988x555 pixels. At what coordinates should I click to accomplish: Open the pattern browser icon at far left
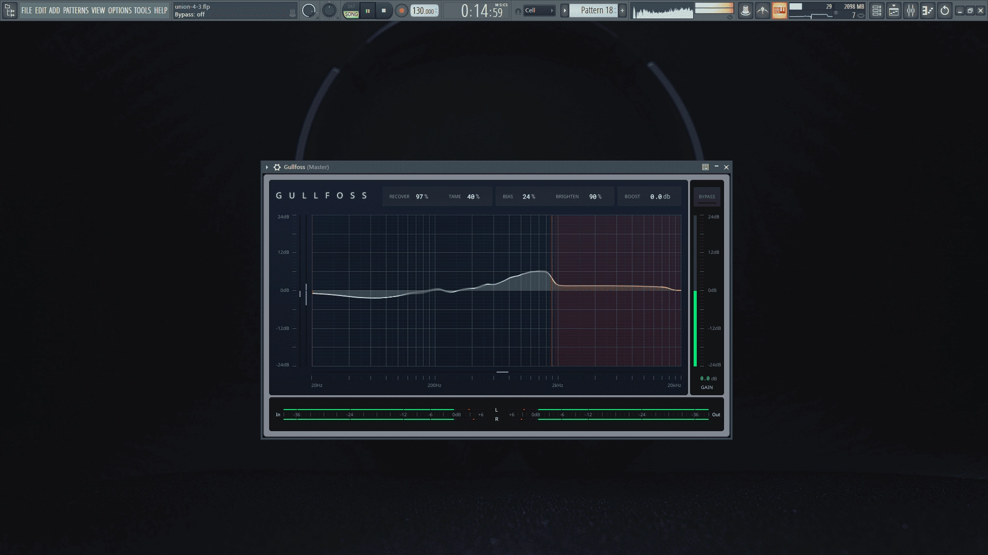[10, 10]
